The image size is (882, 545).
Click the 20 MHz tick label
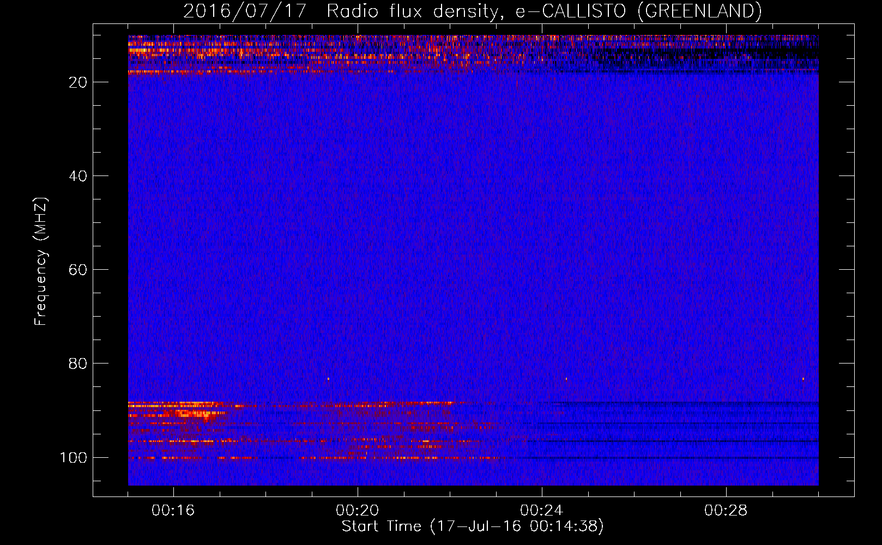point(78,82)
